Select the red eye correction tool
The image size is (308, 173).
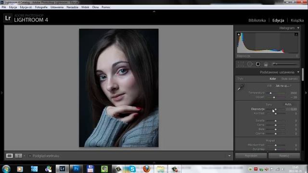click(x=258, y=64)
